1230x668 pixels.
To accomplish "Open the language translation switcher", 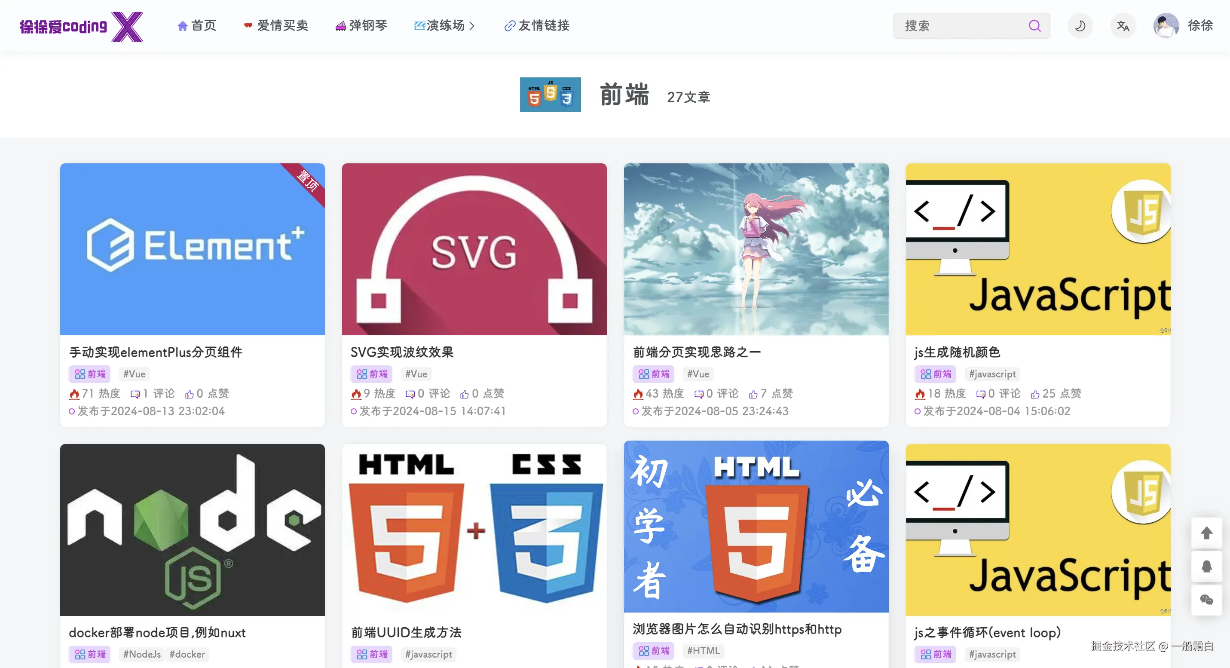I will click(1123, 26).
